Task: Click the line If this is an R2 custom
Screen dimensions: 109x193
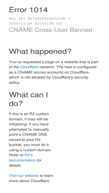Action: 29,114
